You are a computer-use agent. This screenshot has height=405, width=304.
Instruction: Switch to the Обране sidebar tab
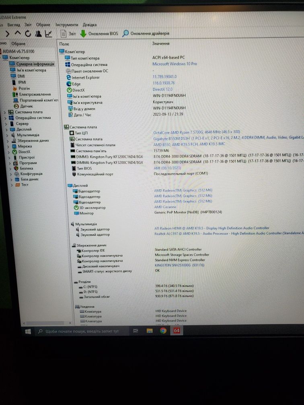18,44
